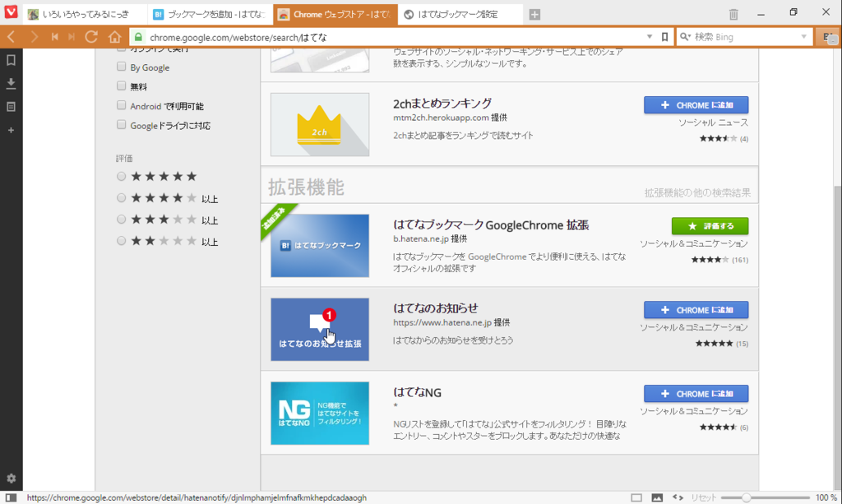This screenshot has width=842, height=504.
Task: Expand the Bing search field dropdown
Action: click(804, 37)
